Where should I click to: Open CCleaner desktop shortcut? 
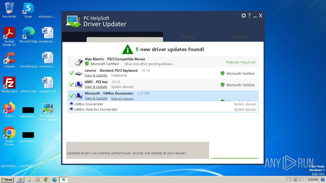(9, 60)
